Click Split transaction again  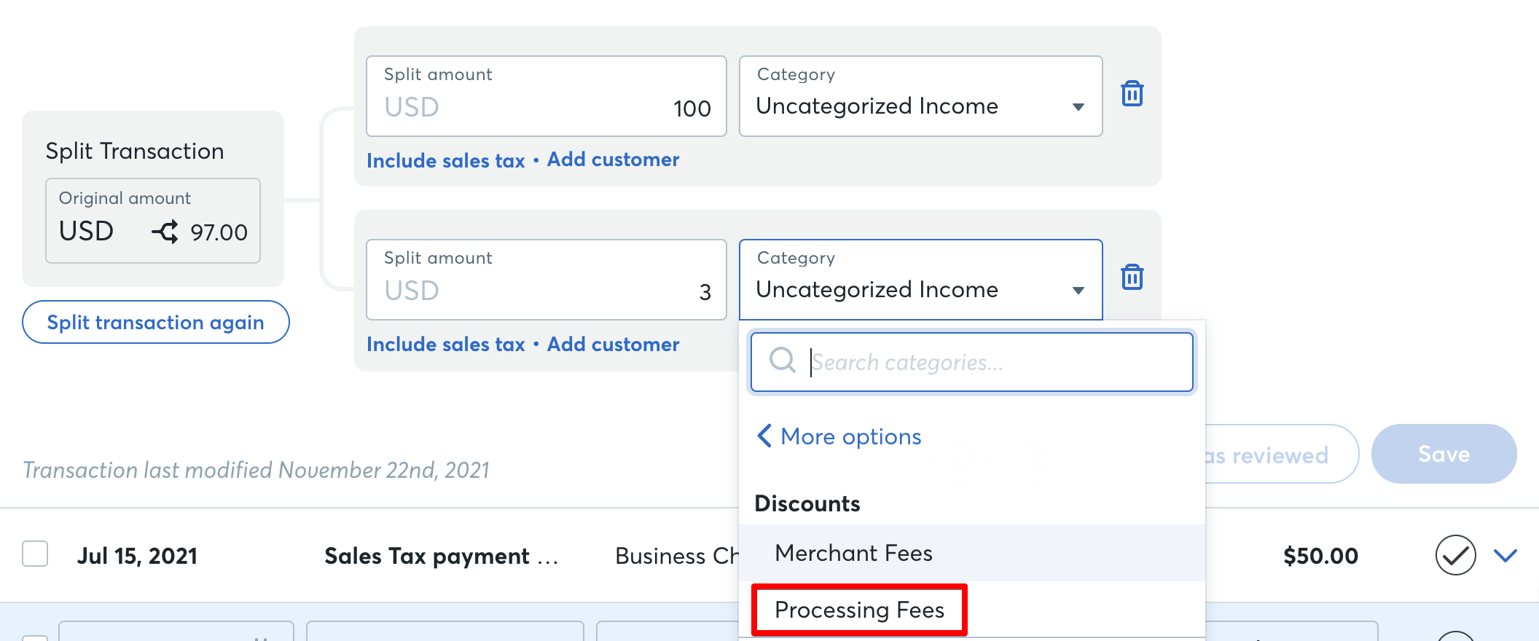155,321
